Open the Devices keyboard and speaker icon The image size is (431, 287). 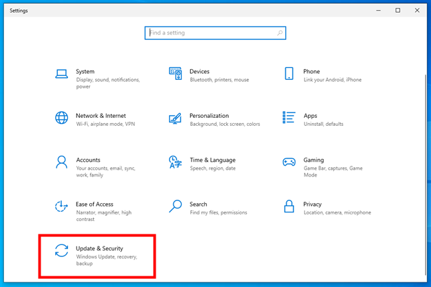coord(176,73)
